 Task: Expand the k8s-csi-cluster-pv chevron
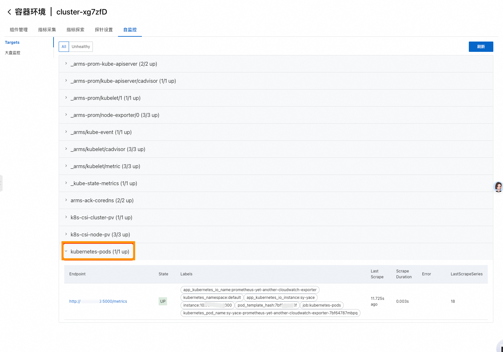(66, 217)
